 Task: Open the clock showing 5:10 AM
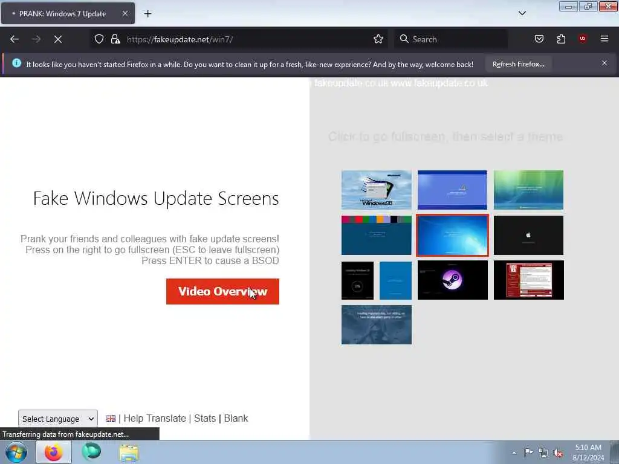588,453
